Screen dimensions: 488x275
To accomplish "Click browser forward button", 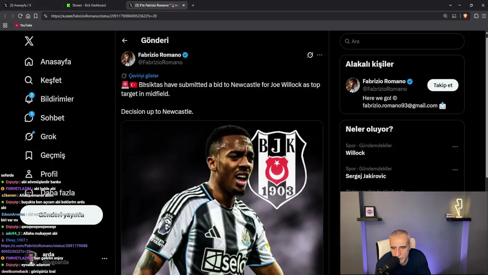I will click(12, 16).
